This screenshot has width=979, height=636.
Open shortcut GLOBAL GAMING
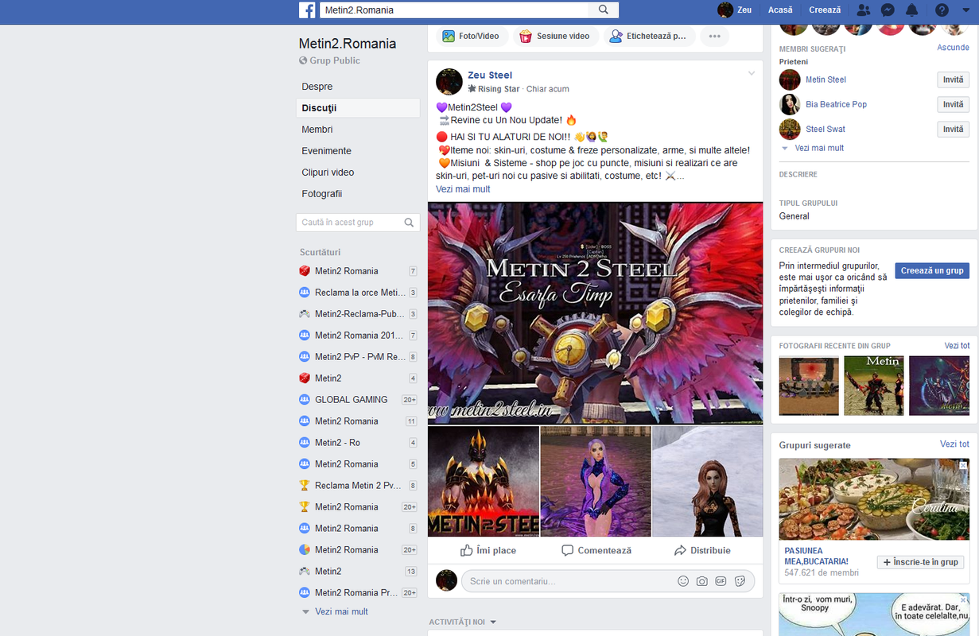click(x=351, y=400)
